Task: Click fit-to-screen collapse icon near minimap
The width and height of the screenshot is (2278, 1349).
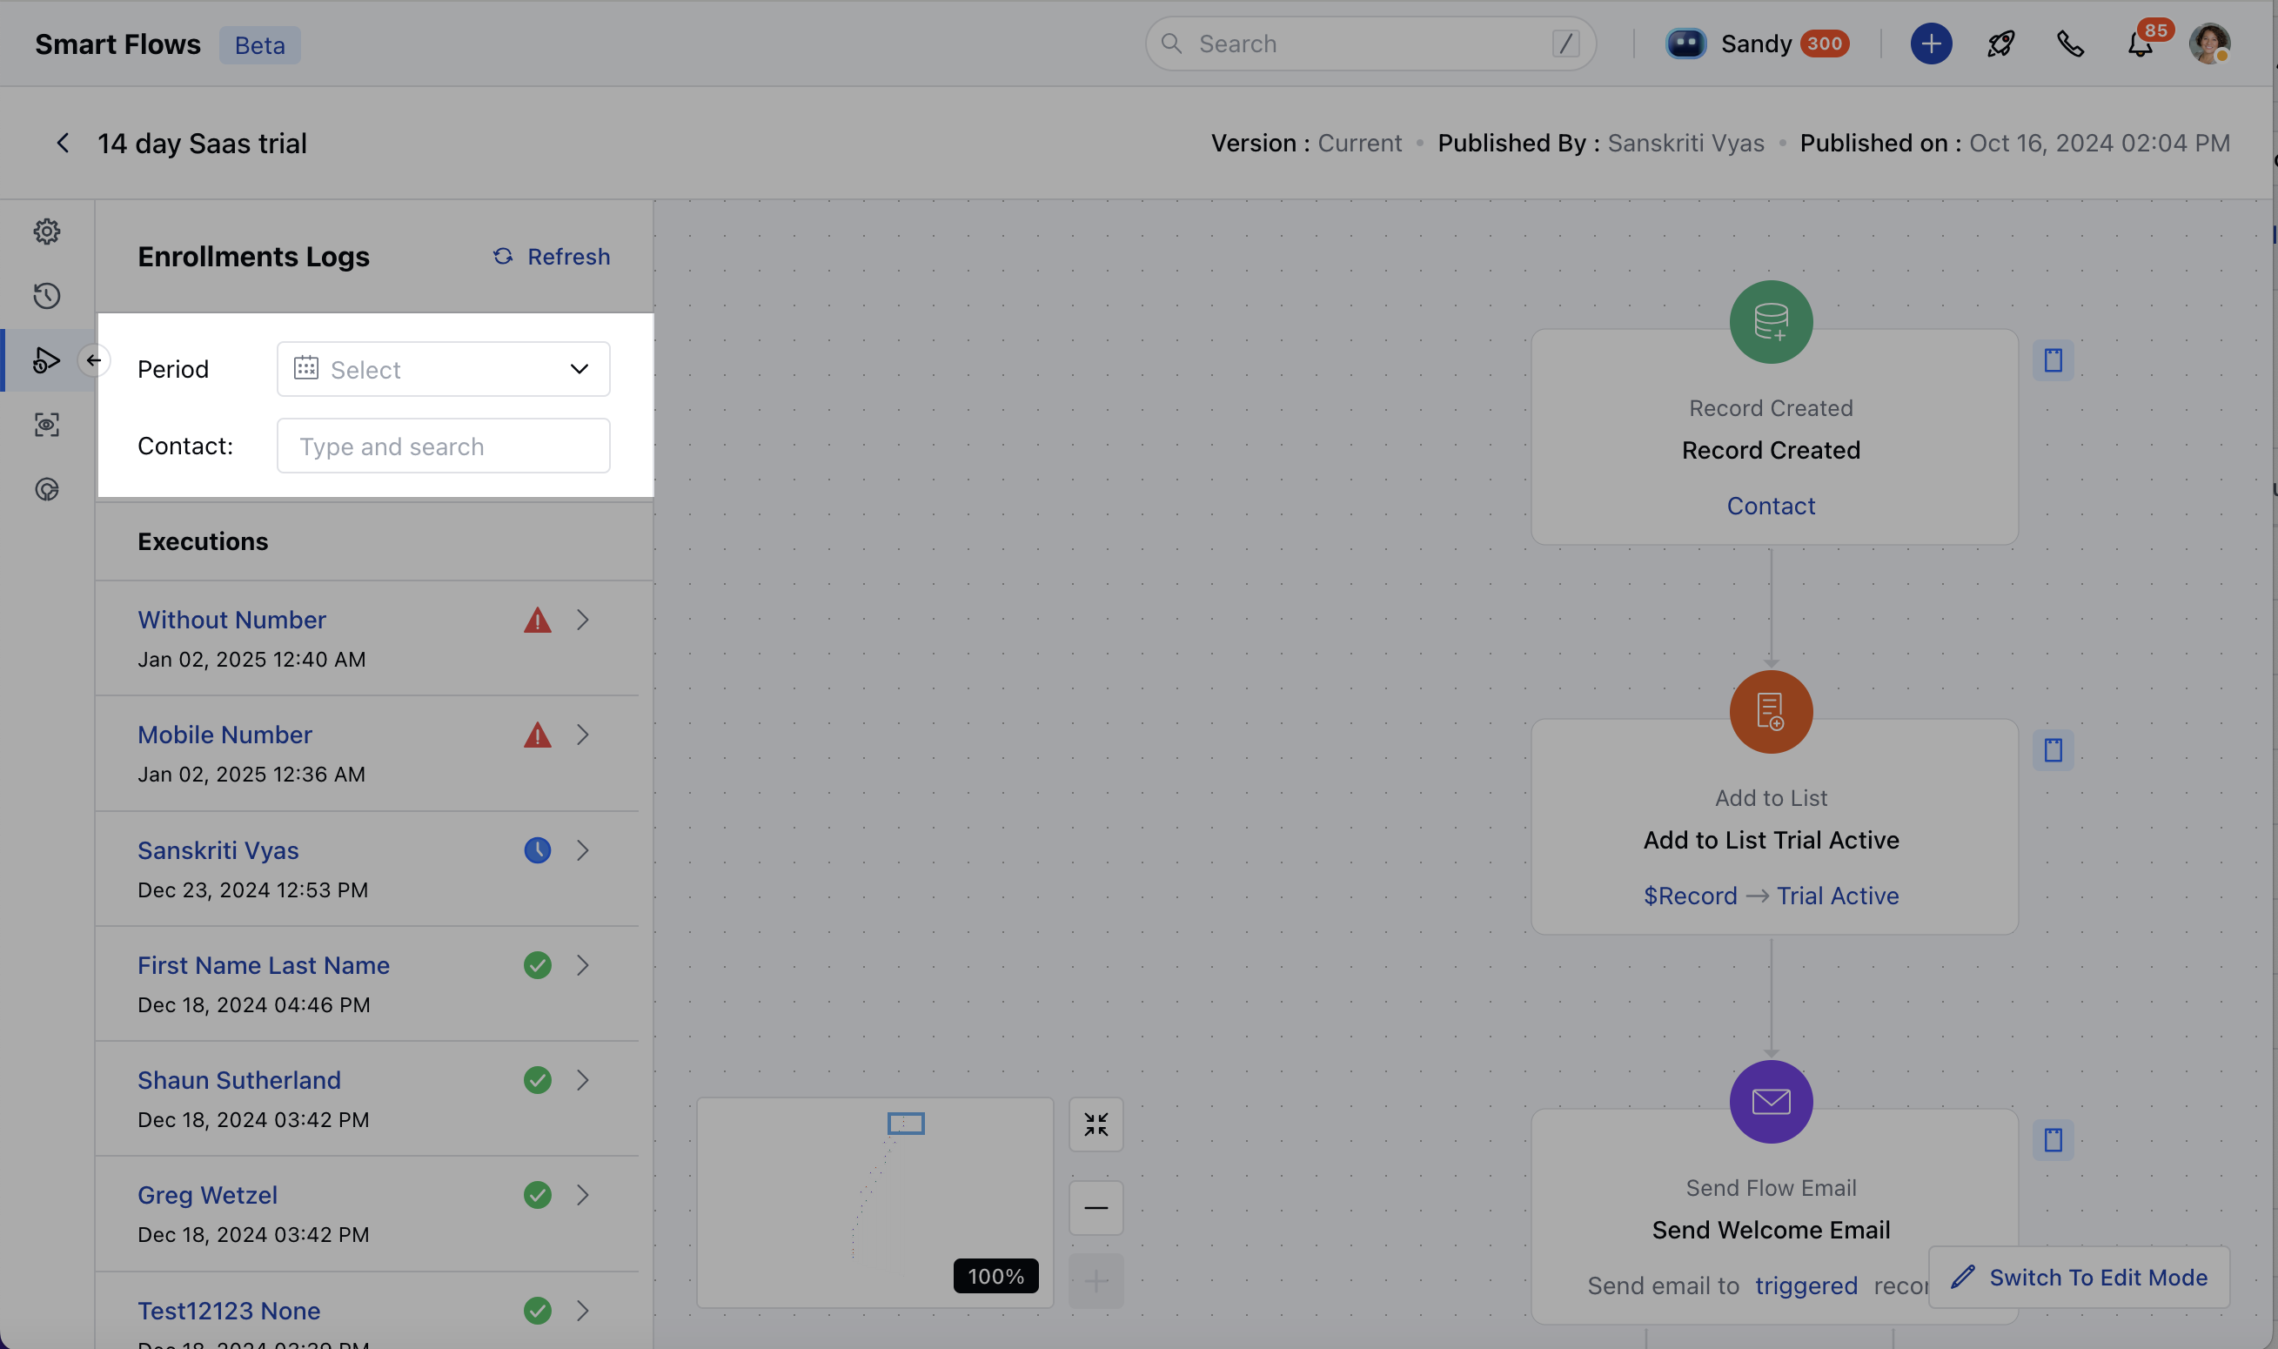Action: (1095, 1124)
